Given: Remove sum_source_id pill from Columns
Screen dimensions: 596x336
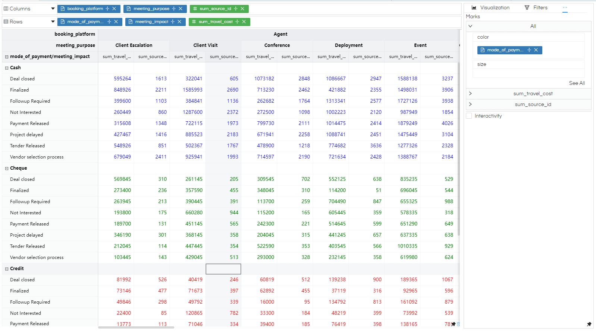Looking at the screenshot, I should pyautogui.click(x=242, y=9).
